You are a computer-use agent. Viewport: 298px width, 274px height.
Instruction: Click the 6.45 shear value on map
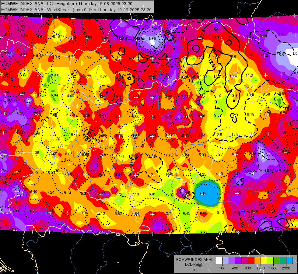pos(186,213)
